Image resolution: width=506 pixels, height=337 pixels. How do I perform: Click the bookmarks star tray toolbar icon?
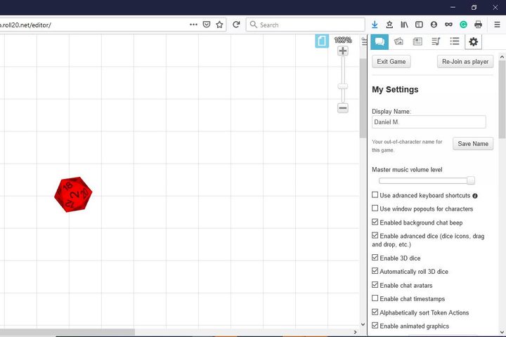[x=389, y=25]
